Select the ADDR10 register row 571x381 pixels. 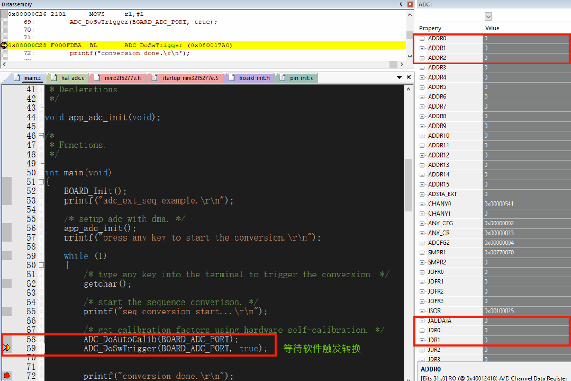click(x=494, y=136)
